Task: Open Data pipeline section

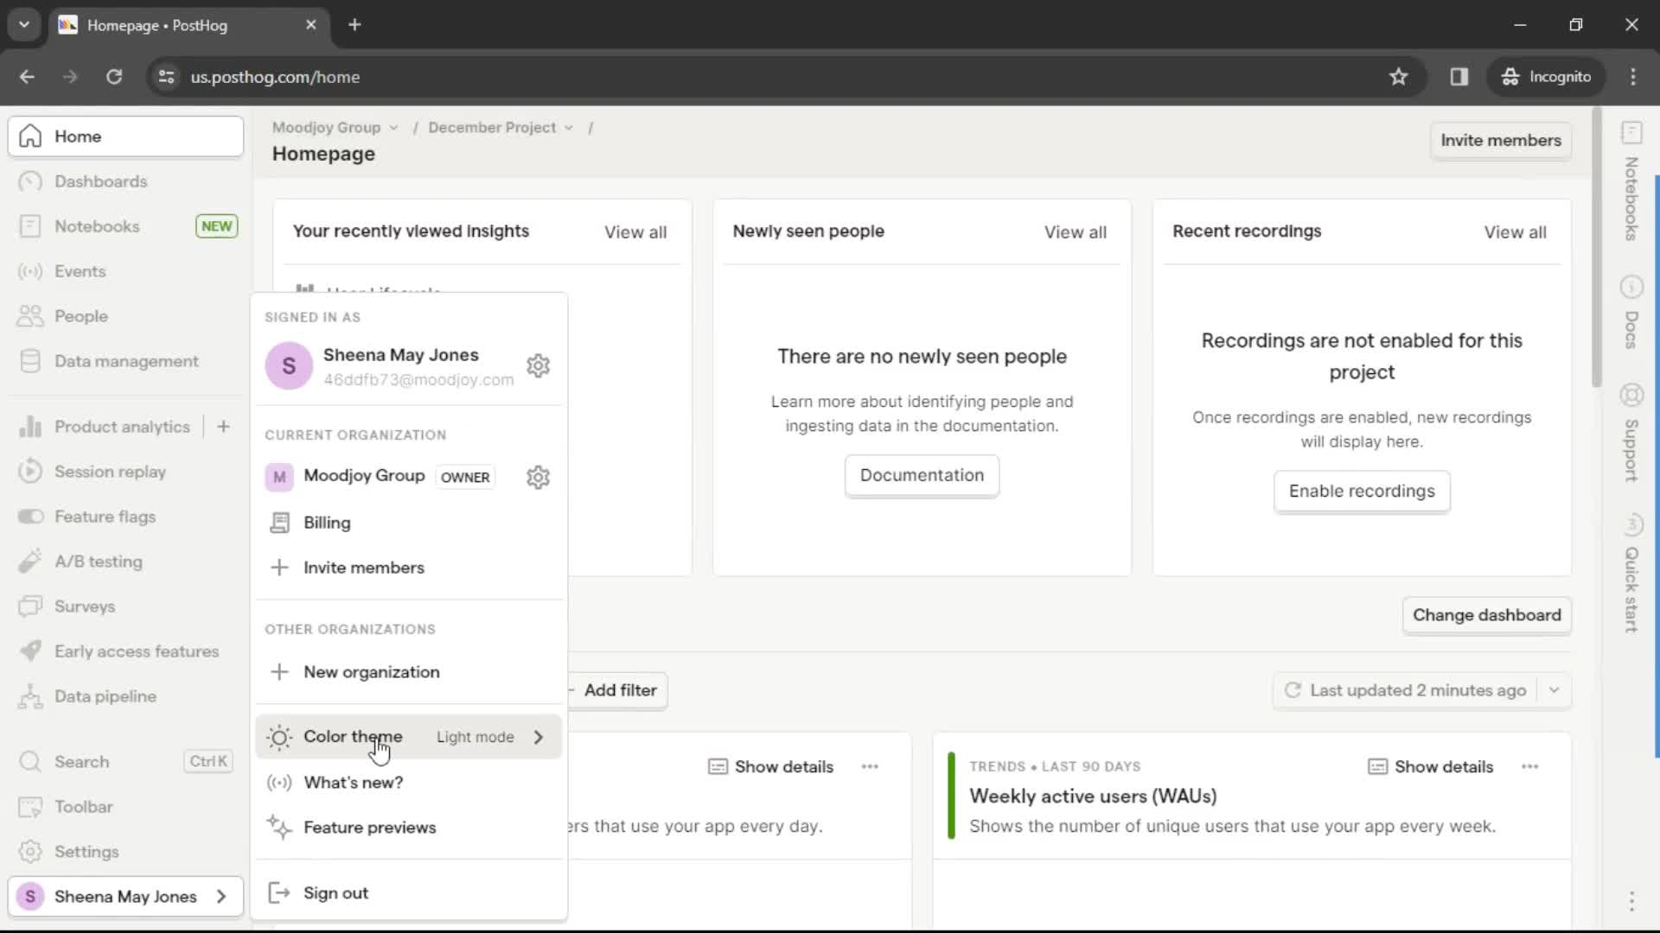Action: pos(105,696)
